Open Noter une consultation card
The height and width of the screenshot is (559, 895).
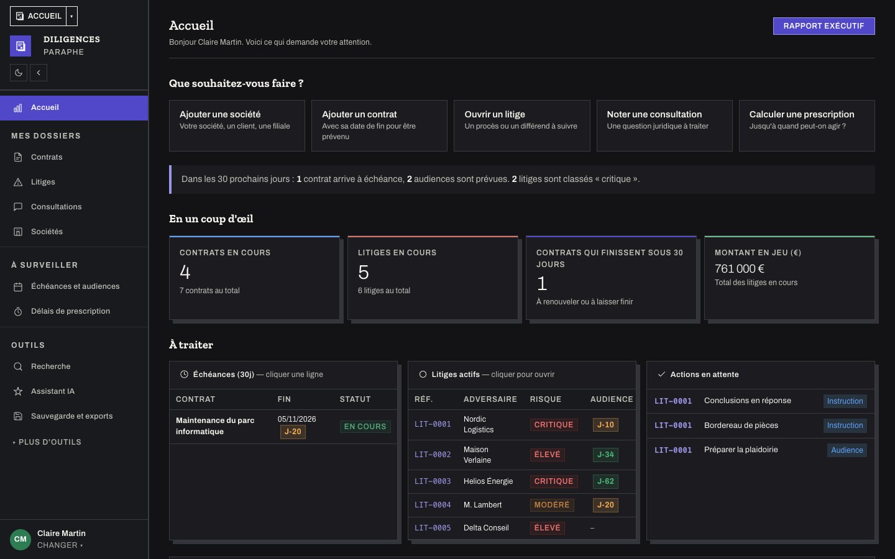point(664,125)
